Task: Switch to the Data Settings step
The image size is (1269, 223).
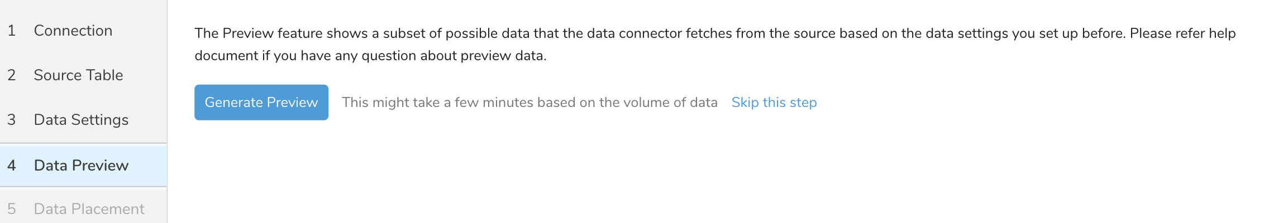Action: pos(81,120)
